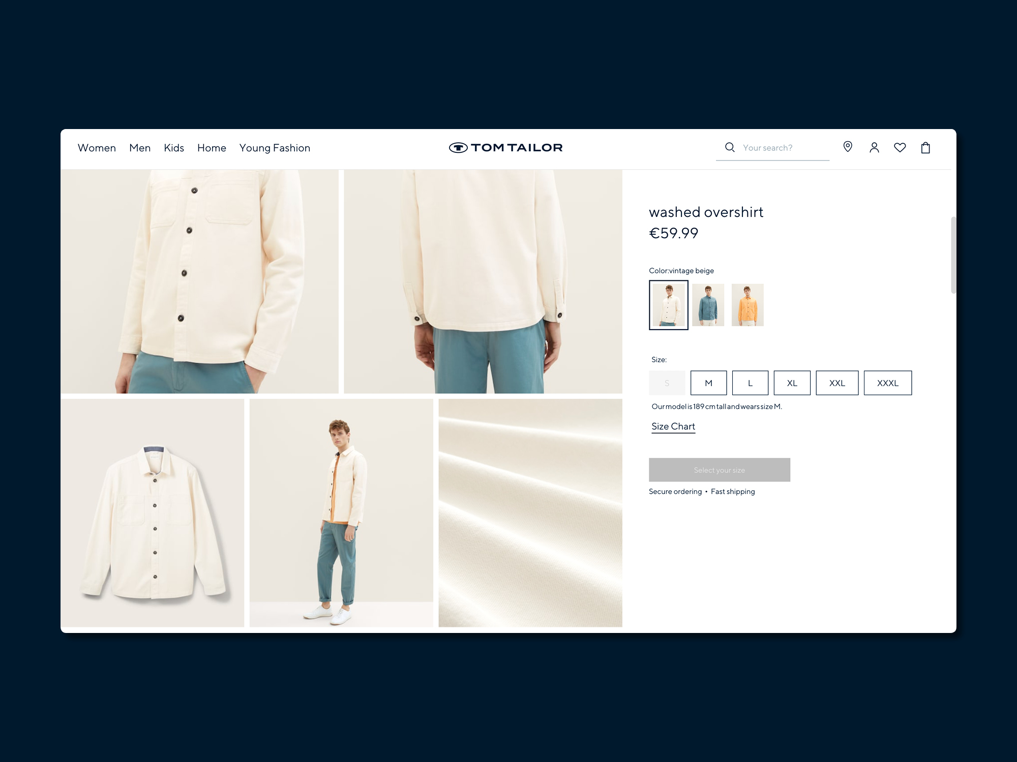Select size M
The image size is (1017, 762).
point(708,383)
